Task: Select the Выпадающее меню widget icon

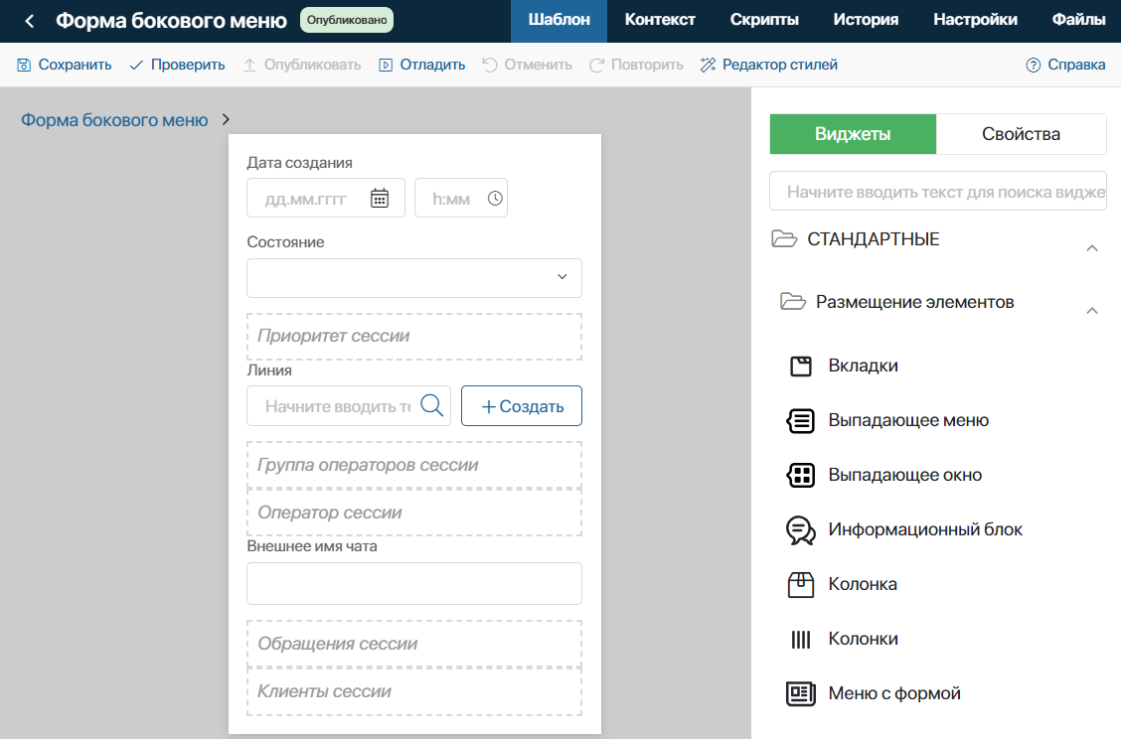Action: (x=801, y=420)
